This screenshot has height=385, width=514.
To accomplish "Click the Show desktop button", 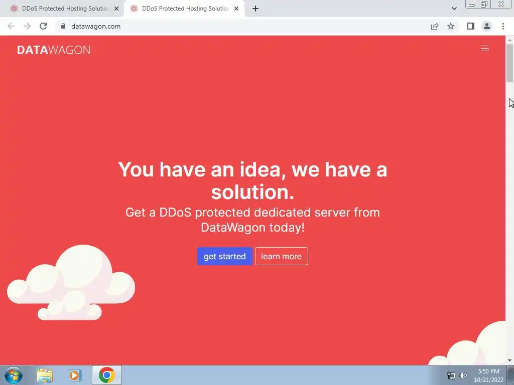I will click(x=510, y=375).
